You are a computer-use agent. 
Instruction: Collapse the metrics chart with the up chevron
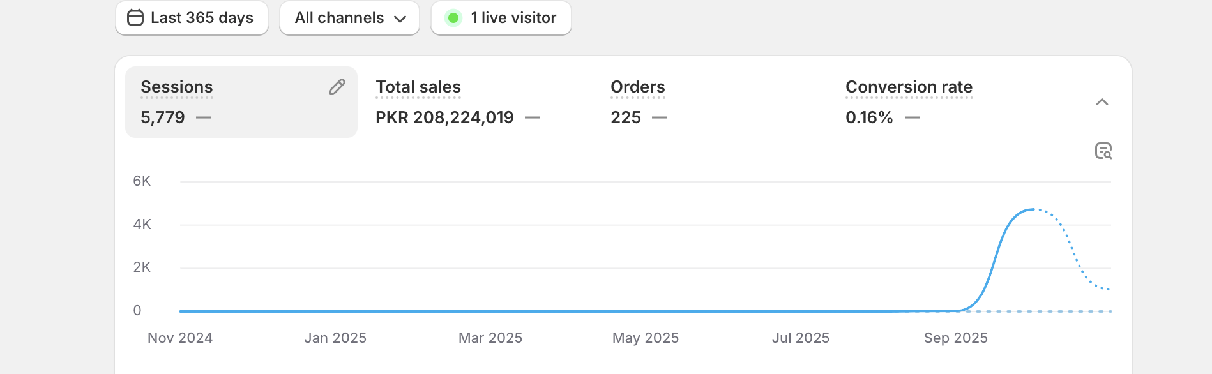pos(1102,102)
